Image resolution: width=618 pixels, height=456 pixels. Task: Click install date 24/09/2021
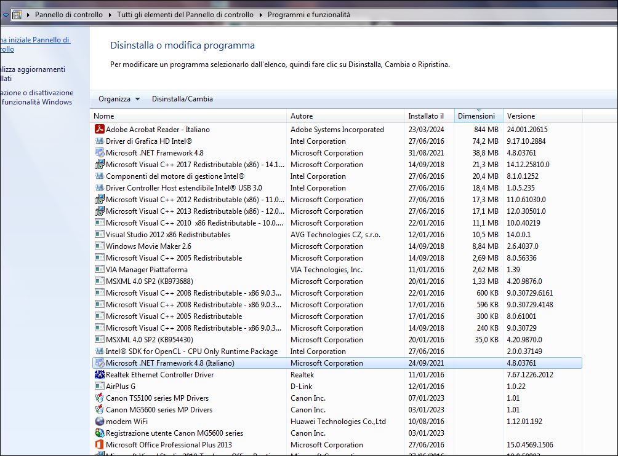(x=426, y=363)
